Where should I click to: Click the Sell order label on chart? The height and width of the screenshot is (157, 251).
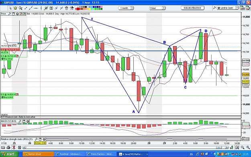(x=10, y=50)
